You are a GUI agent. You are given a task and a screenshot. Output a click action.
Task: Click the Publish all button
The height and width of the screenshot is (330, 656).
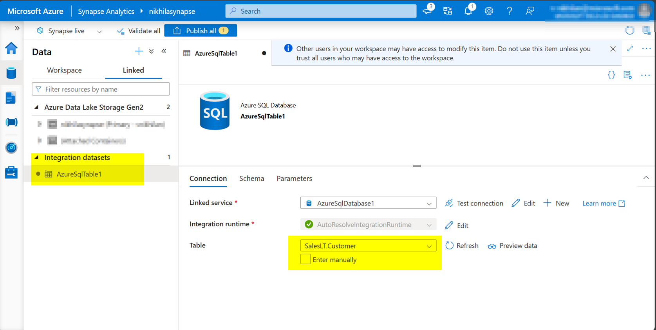click(x=201, y=31)
